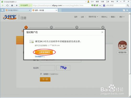Click the star favorites icon
This screenshot has height=98, width=131.
17,6
